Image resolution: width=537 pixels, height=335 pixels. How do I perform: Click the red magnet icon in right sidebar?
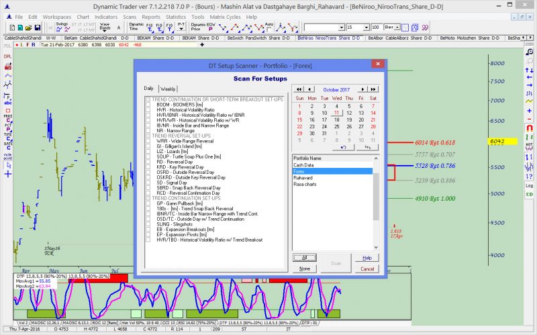click(528, 128)
